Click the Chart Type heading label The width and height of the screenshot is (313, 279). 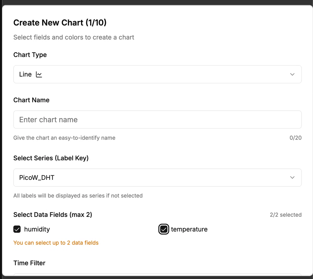coord(30,55)
